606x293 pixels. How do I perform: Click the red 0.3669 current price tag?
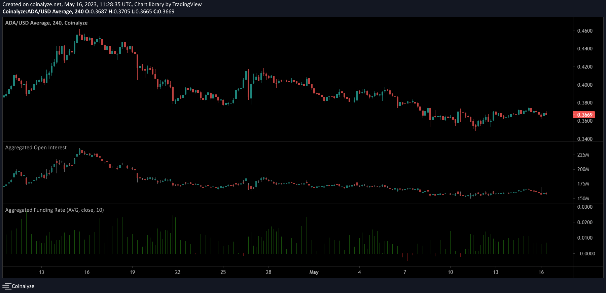[x=584, y=115]
